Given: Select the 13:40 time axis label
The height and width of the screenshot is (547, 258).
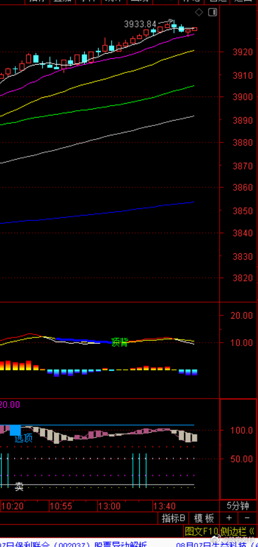Looking at the screenshot, I should [x=164, y=505].
